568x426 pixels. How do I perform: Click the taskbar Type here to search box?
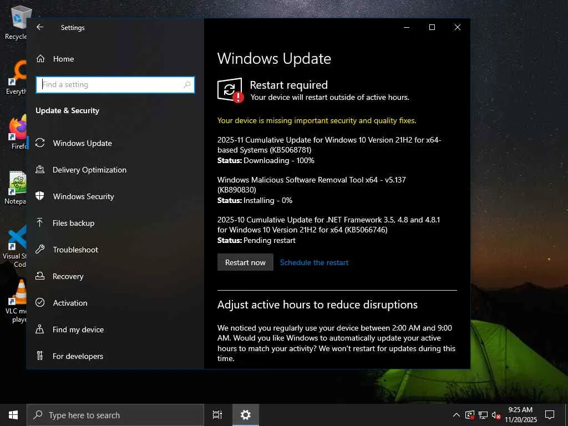(115, 415)
